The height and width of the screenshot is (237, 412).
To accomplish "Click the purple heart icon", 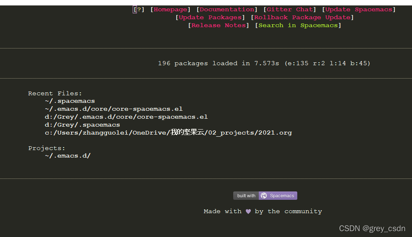I will click(248, 212).
